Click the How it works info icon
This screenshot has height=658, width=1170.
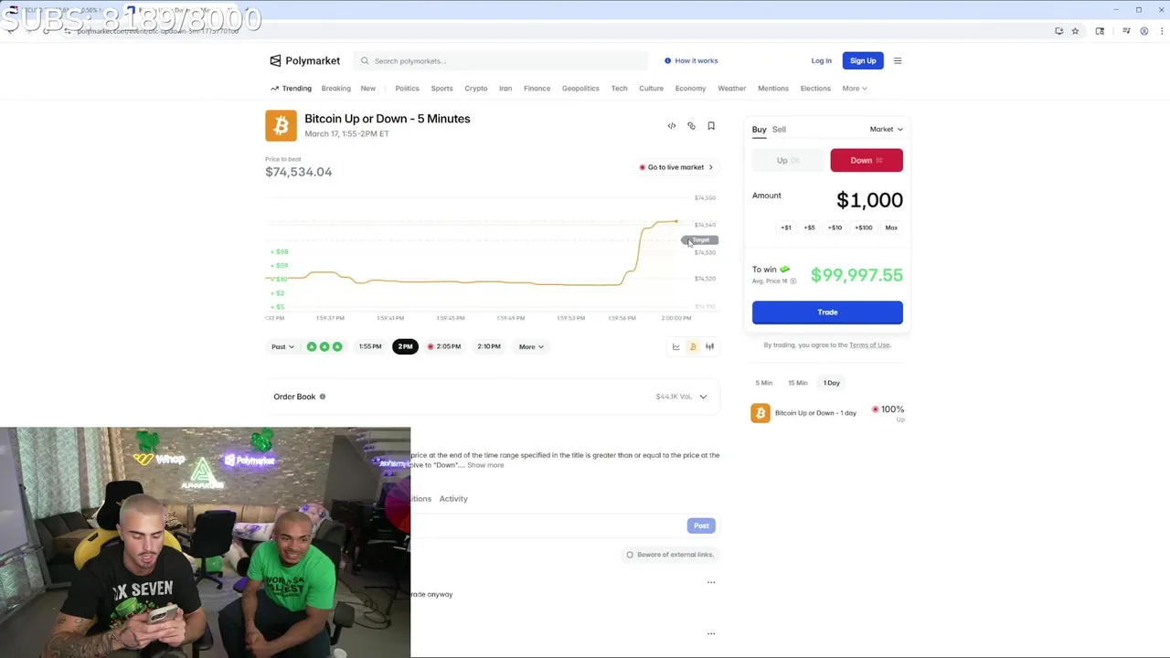pos(667,60)
